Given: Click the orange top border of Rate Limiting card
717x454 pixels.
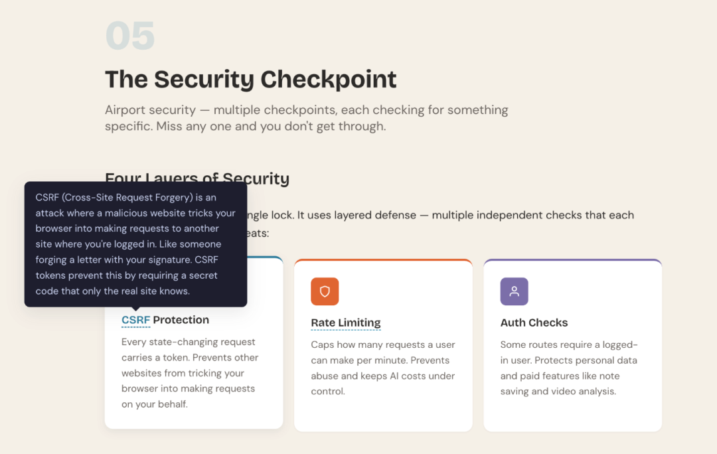Looking at the screenshot, I should click(x=383, y=260).
